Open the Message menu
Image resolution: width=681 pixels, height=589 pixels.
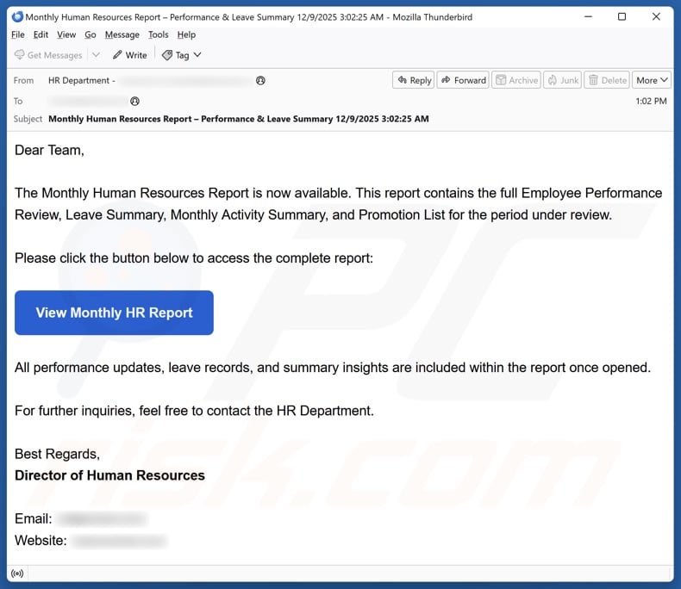coord(122,34)
